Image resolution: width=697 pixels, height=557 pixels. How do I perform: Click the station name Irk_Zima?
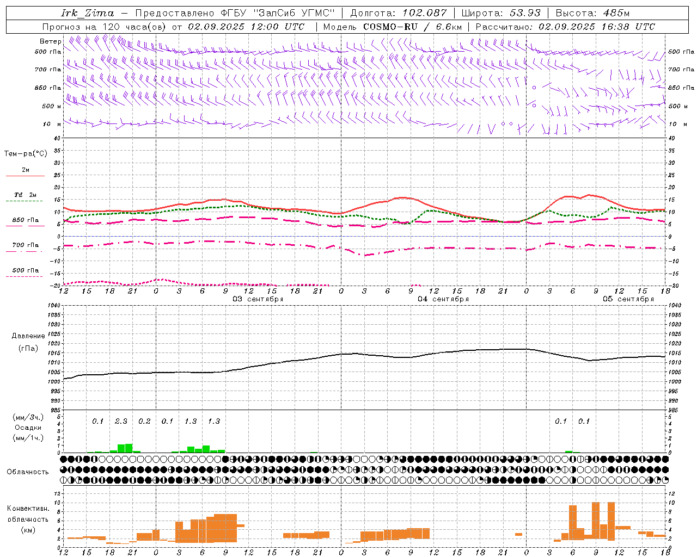coord(88,13)
